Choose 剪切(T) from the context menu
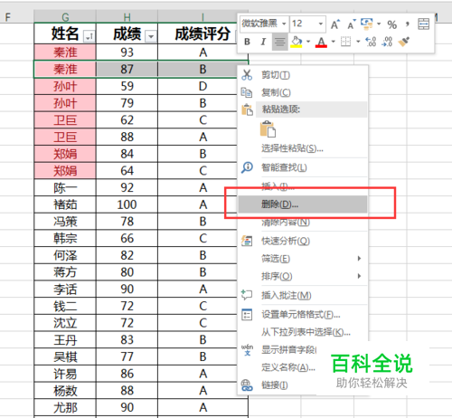This screenshot has width=452, height=418. [x=303, y=75]
